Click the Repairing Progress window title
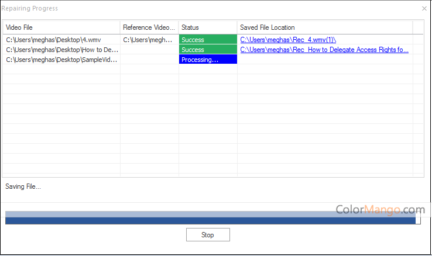 30,9
